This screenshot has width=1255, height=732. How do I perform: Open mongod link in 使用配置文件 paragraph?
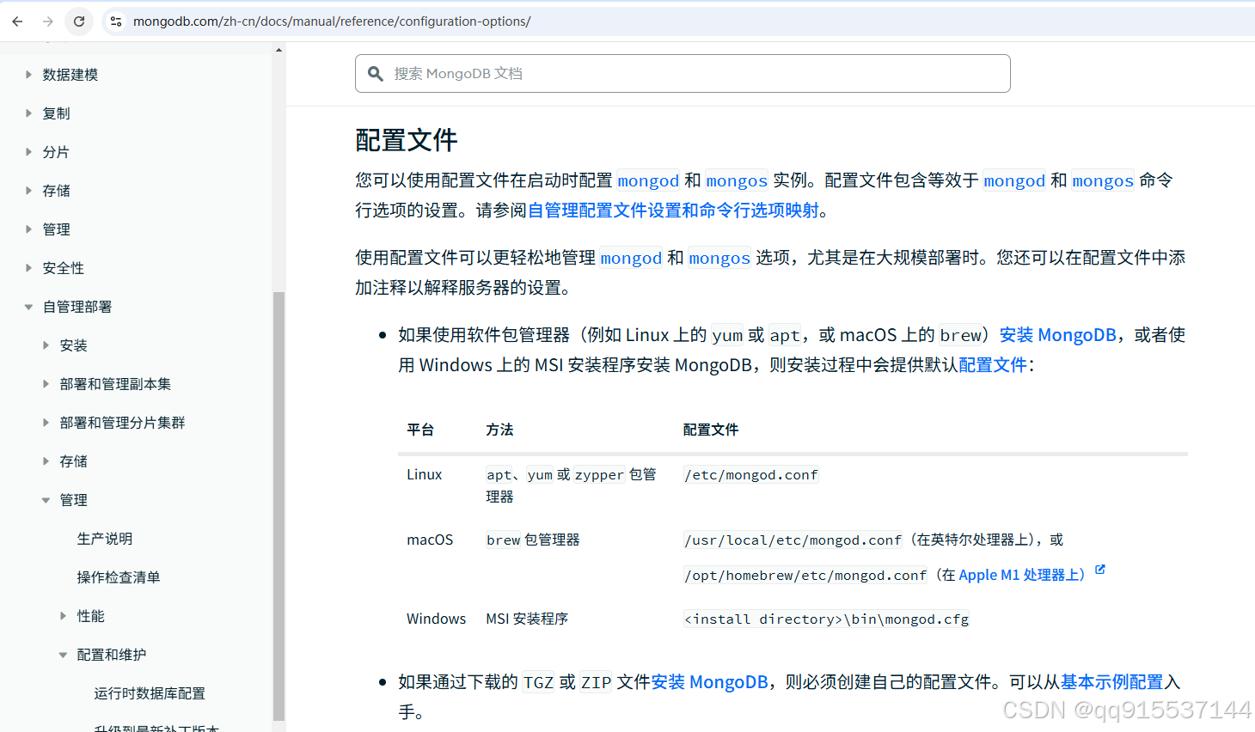click(631, 258)
